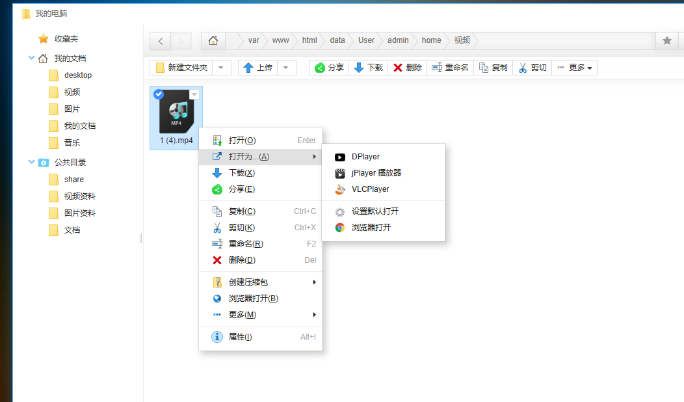Click the 重命名 toolbar button
The width and height of the screenshot is (684, 402).
450,68
